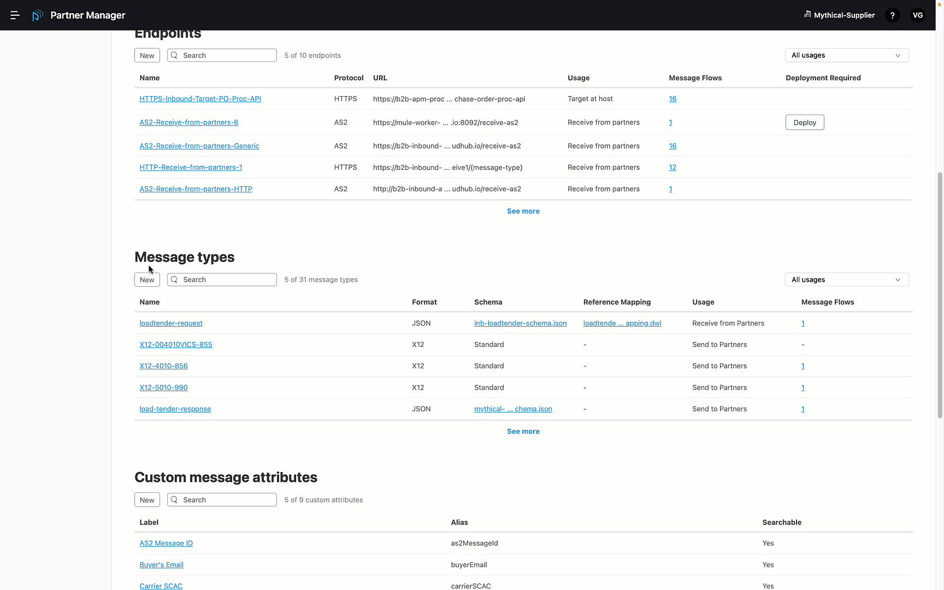Expand the Endpoints All usages dropdown

847,55
